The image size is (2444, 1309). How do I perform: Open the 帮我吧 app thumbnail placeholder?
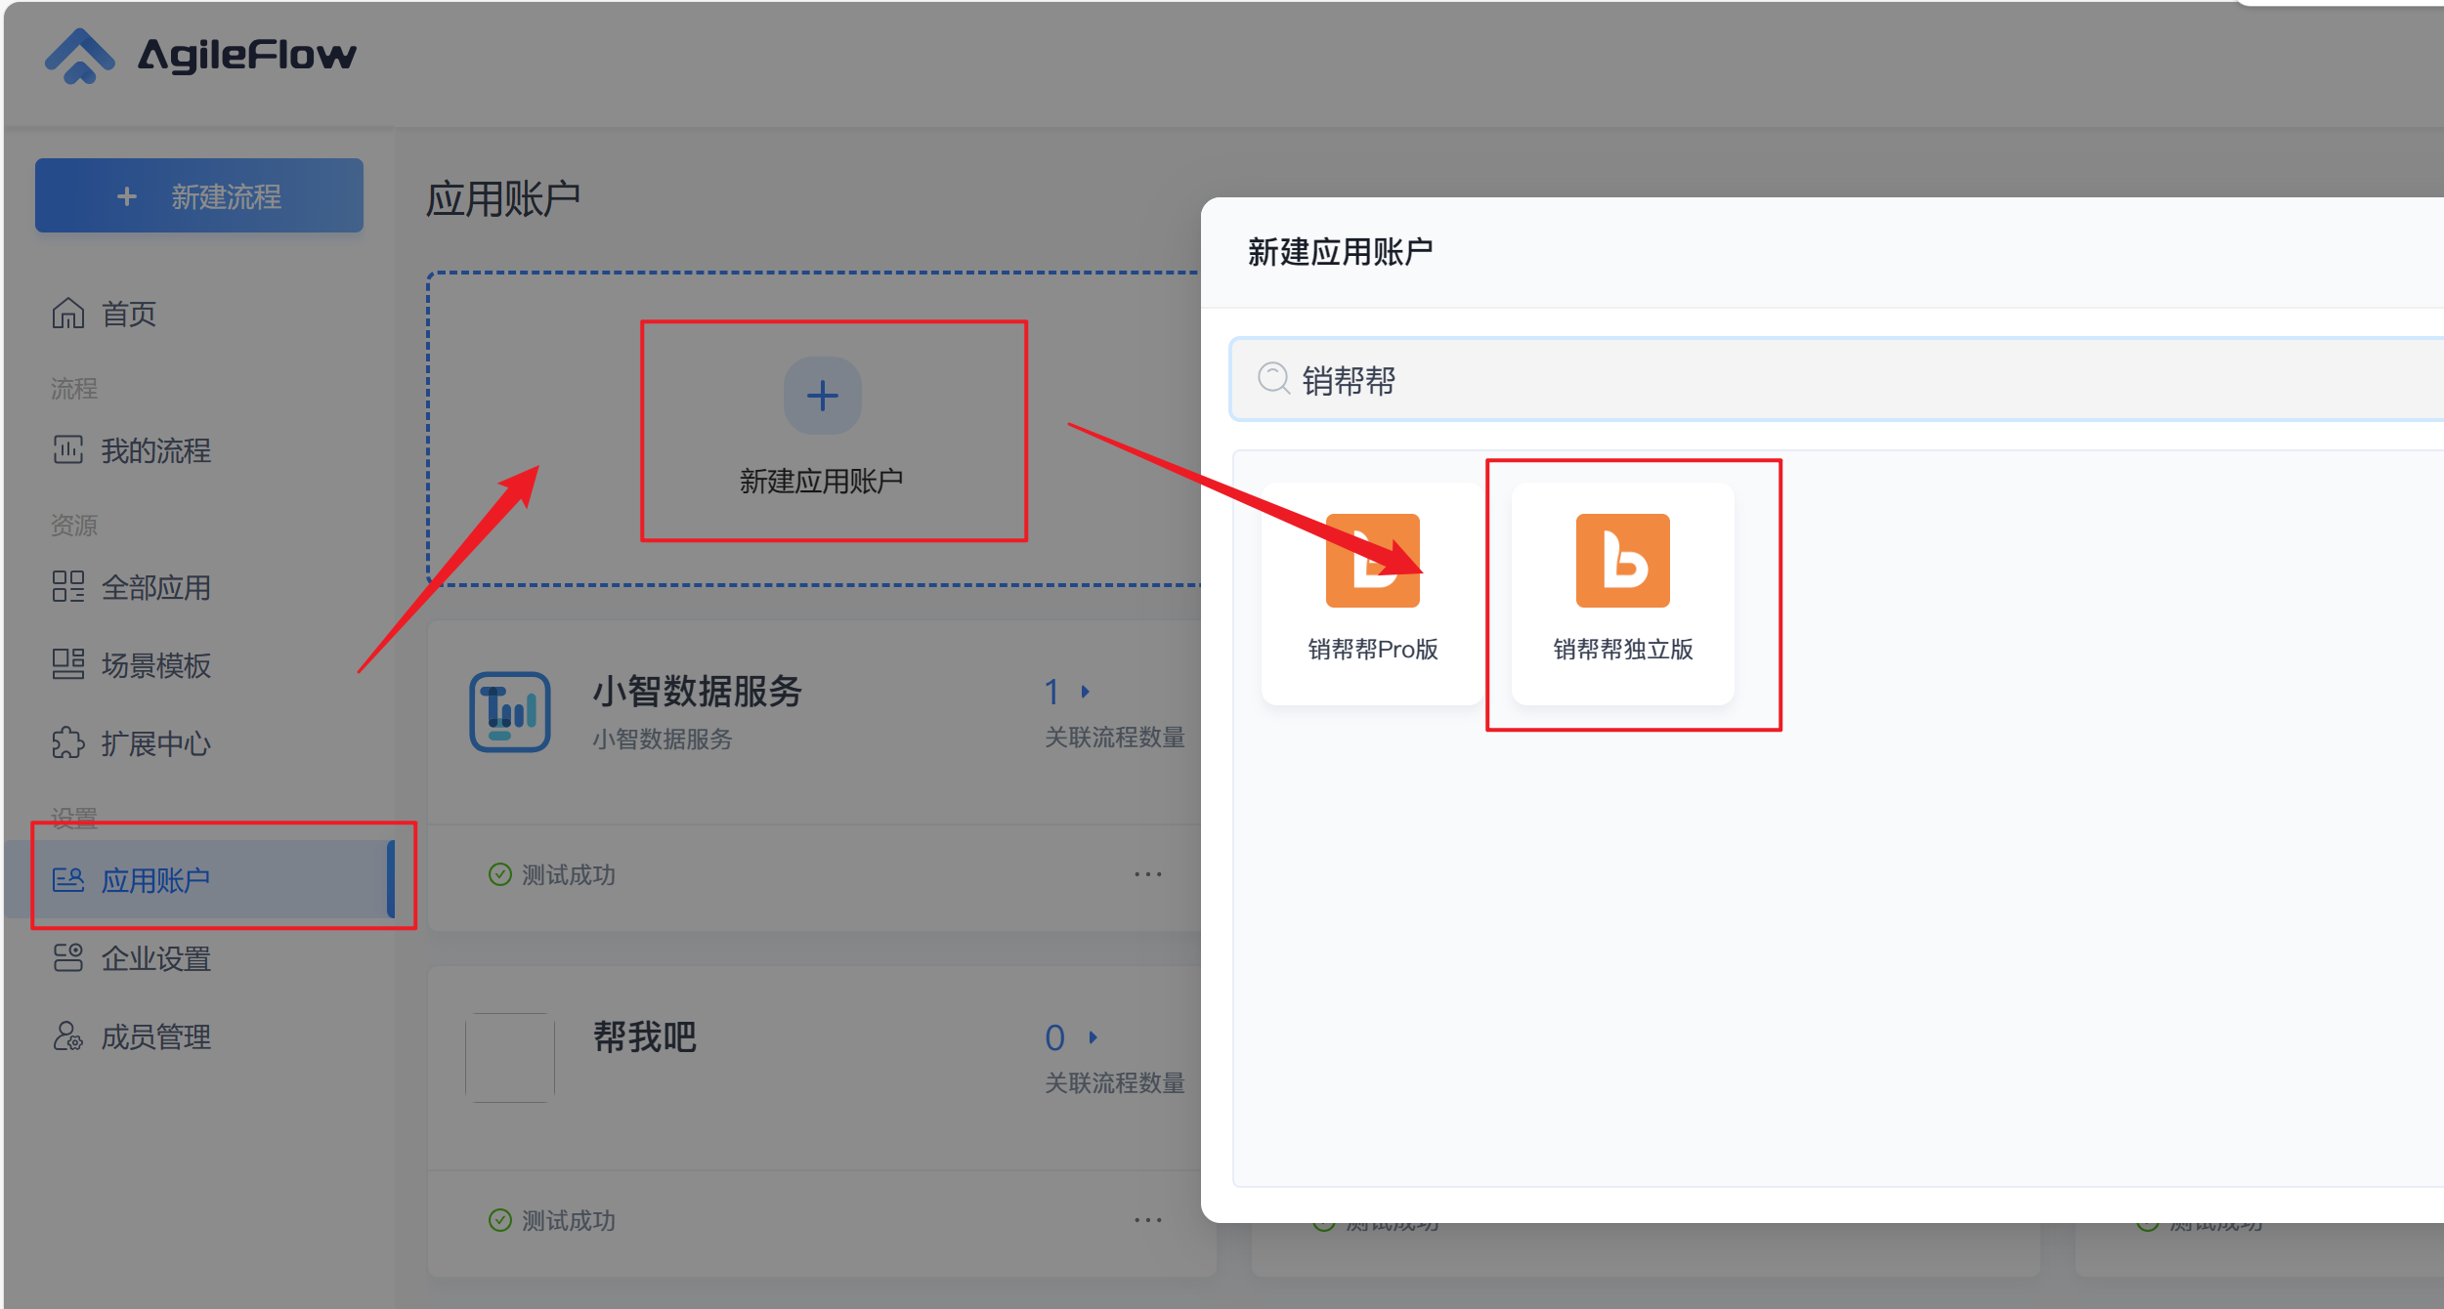510,1058
